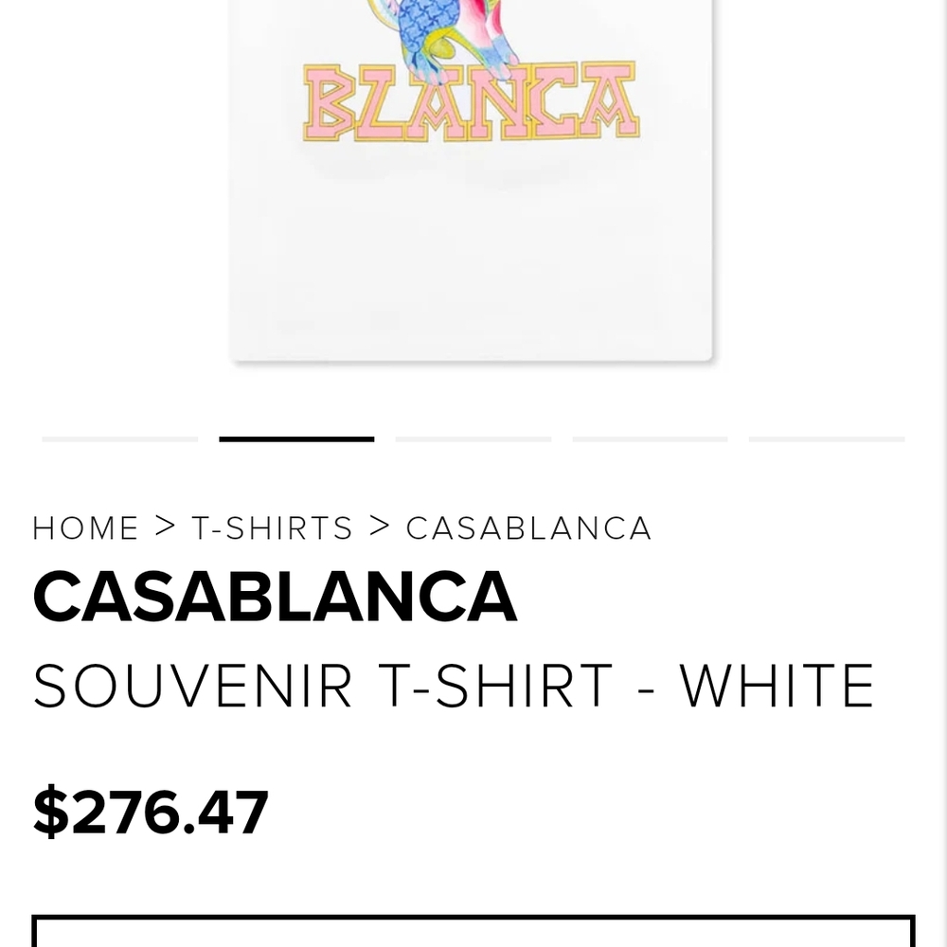
Task: Click the active second carousel indicator
Action: (296, 438)
